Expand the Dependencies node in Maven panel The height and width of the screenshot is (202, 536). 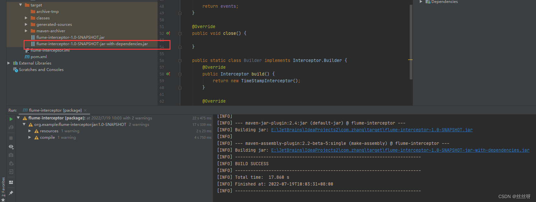click(421, 2)
